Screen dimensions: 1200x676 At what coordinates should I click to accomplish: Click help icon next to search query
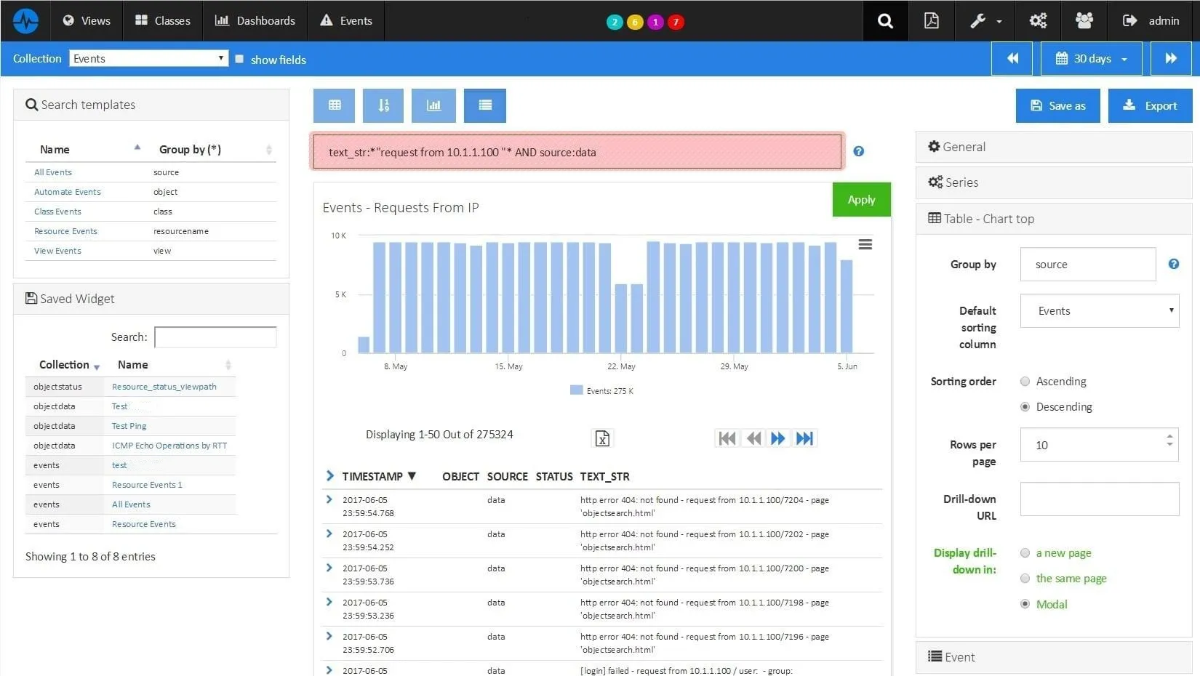[x=858, y=151]
